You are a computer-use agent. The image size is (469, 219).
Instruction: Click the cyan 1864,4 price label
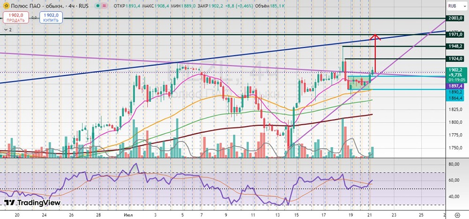455,98
